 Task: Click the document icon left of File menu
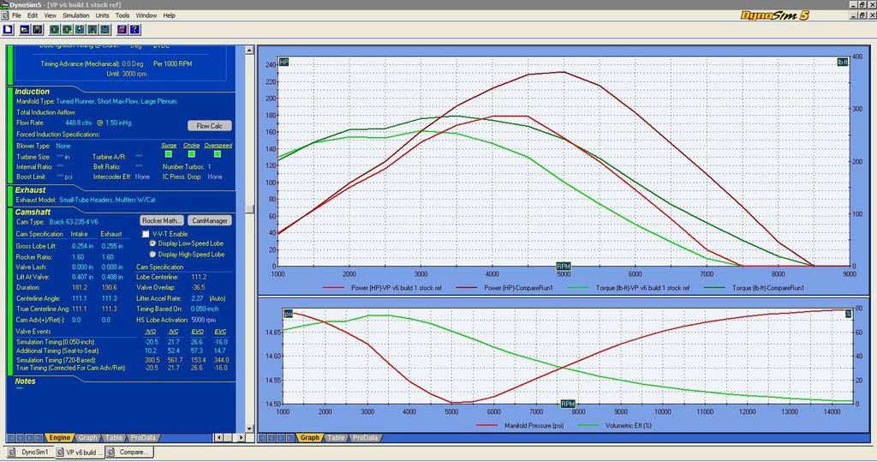pos(5,15)
